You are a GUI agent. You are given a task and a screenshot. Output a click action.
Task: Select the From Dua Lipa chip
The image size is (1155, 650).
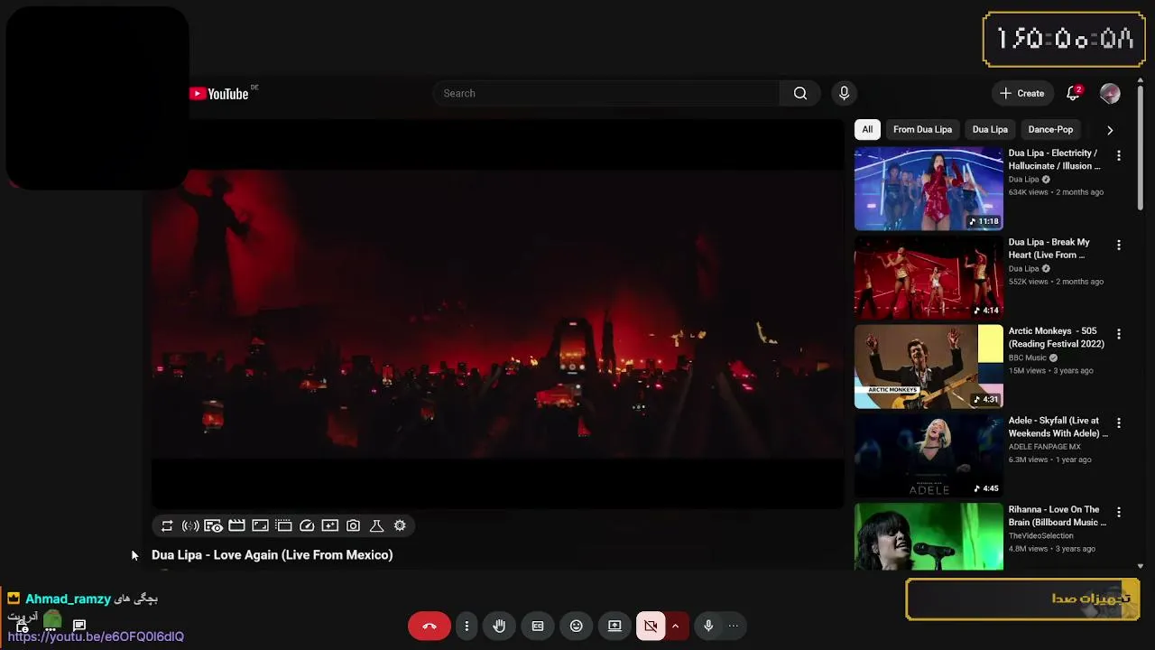pyautogui.click(x=922, y=129)
